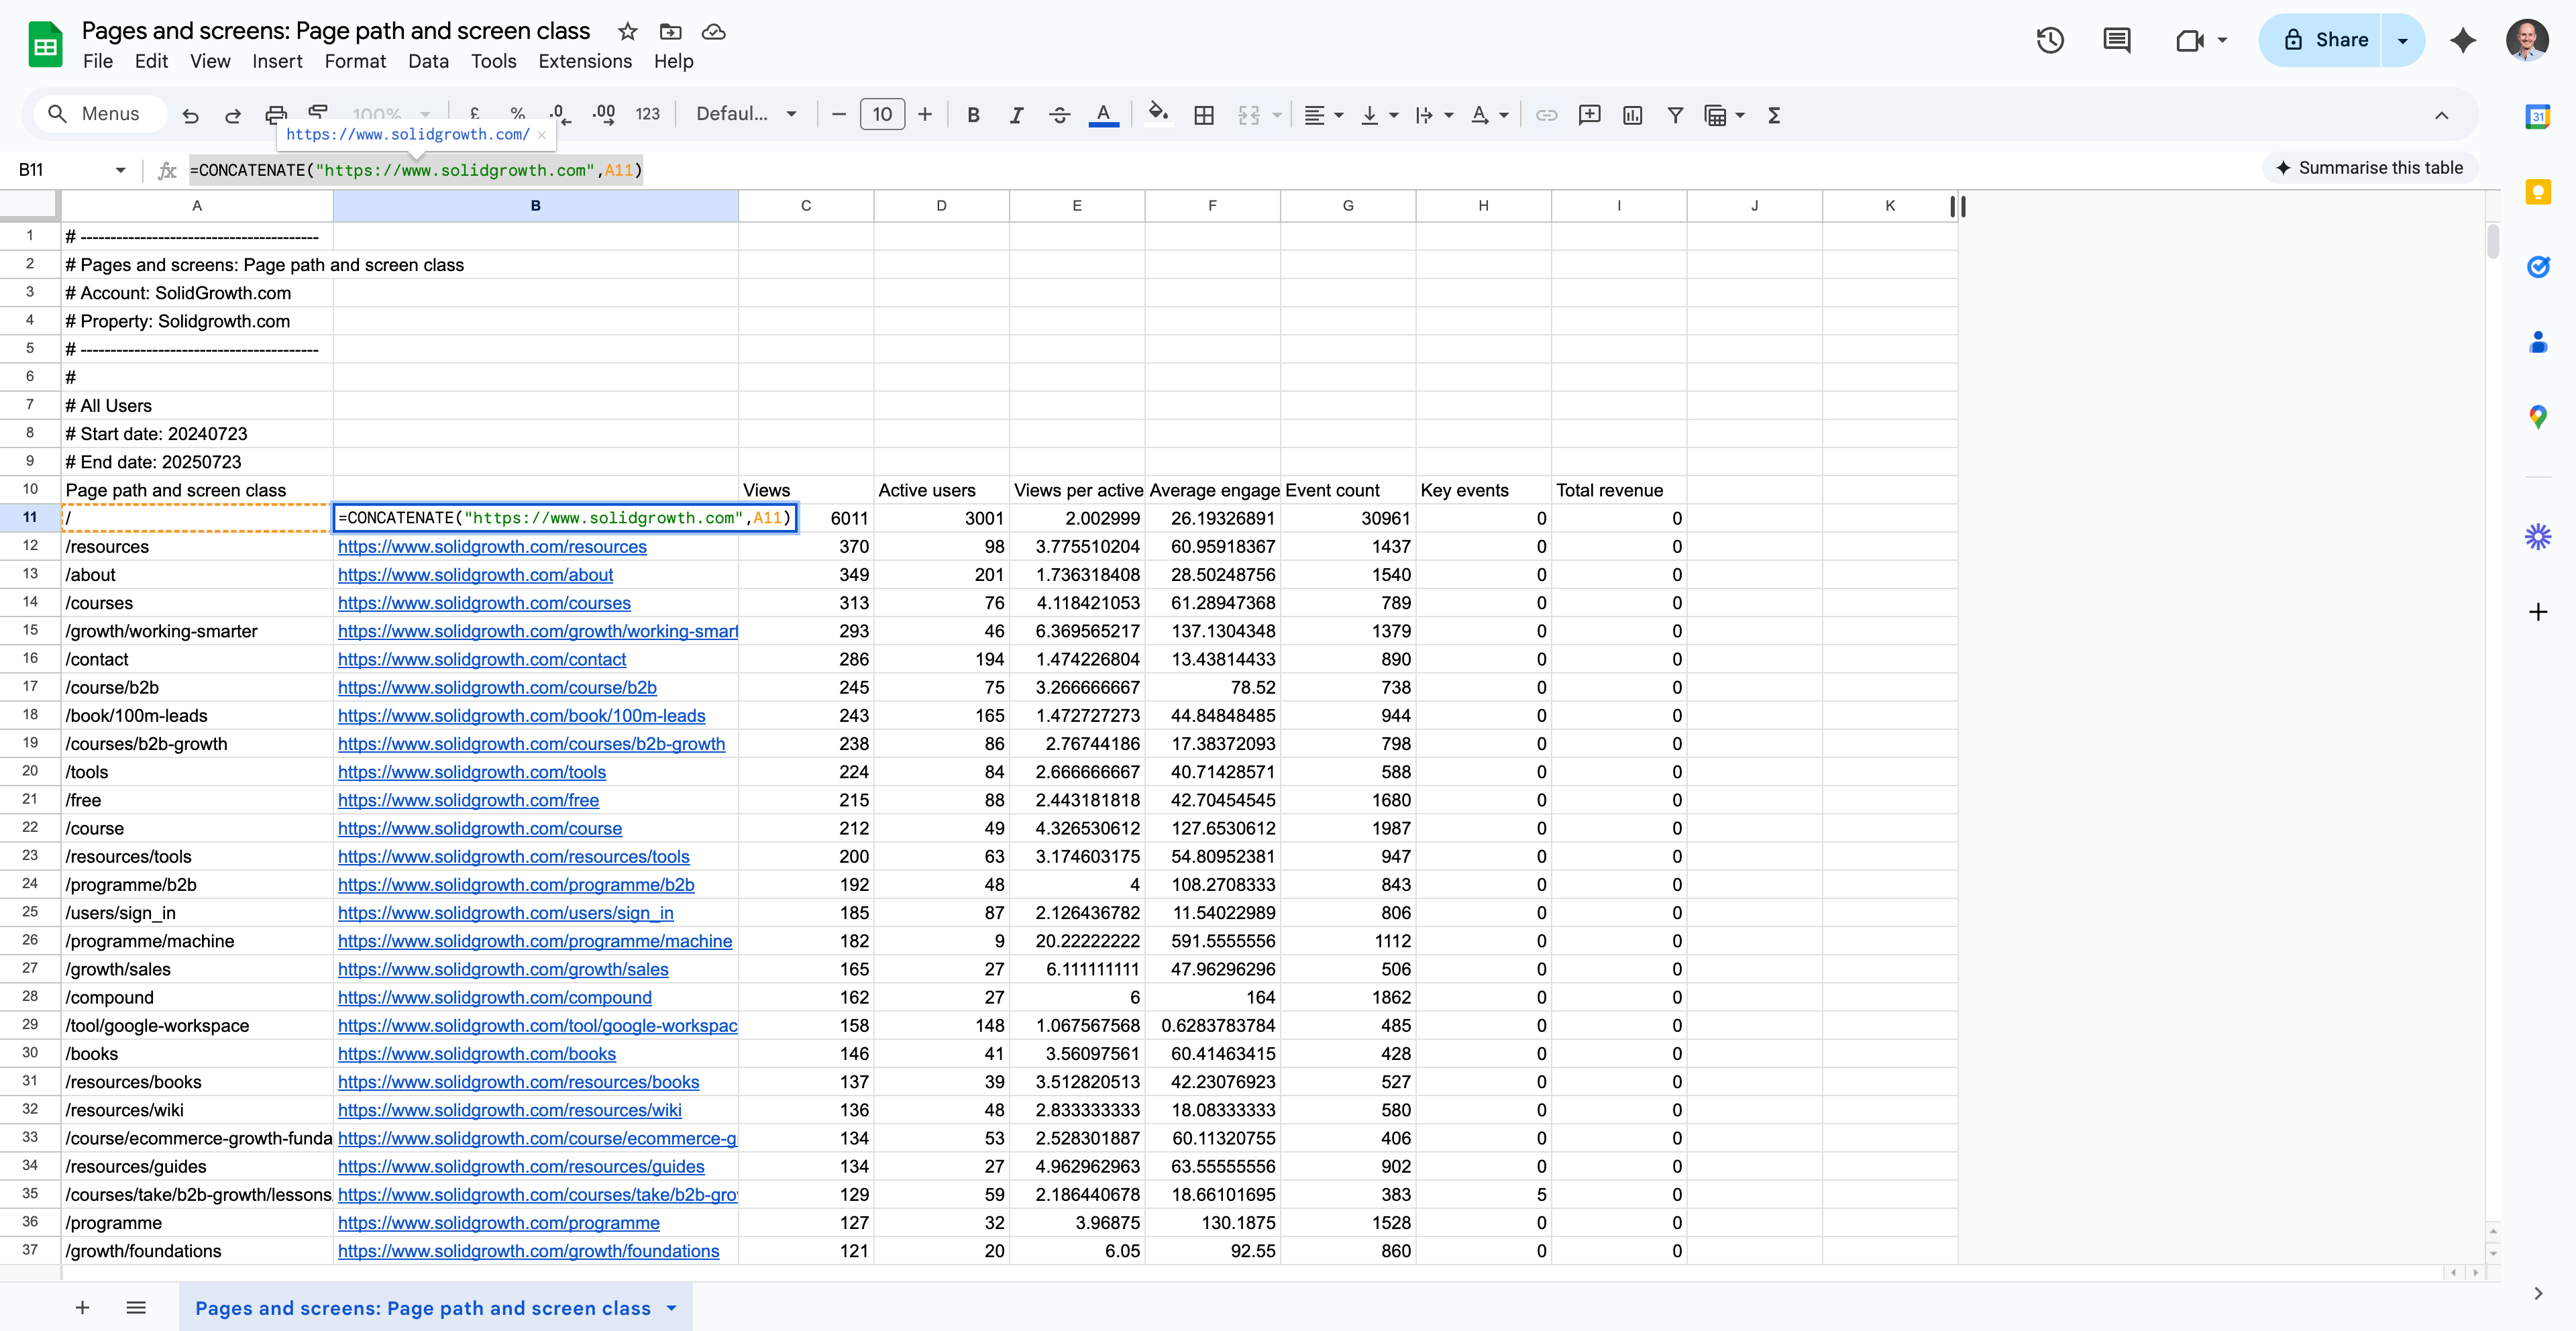Toggle italic formatting
The image size is (2576, 1331).
1016,115
